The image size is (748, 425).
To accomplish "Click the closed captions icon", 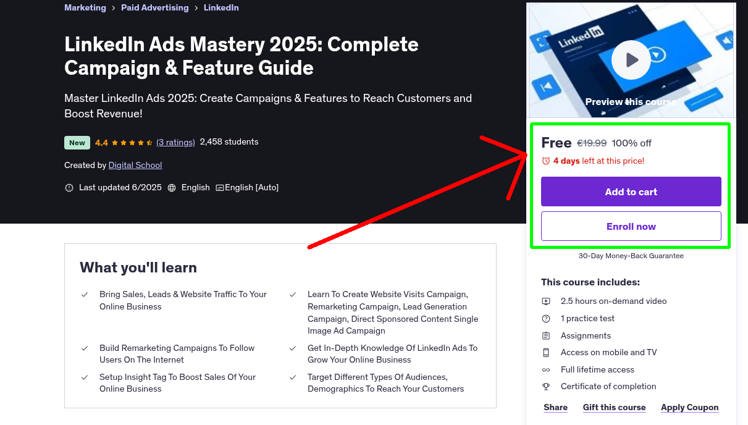I will point(220,188).
